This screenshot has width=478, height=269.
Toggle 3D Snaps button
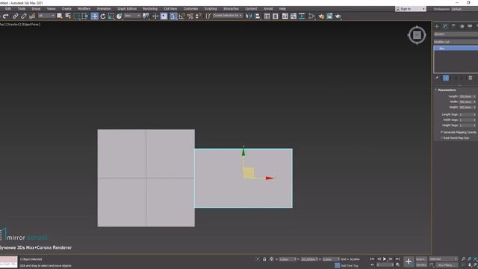173,16
